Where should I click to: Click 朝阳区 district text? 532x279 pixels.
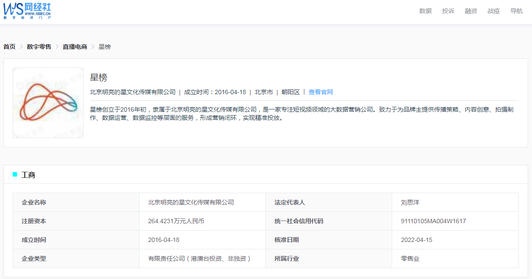point(291,92)
